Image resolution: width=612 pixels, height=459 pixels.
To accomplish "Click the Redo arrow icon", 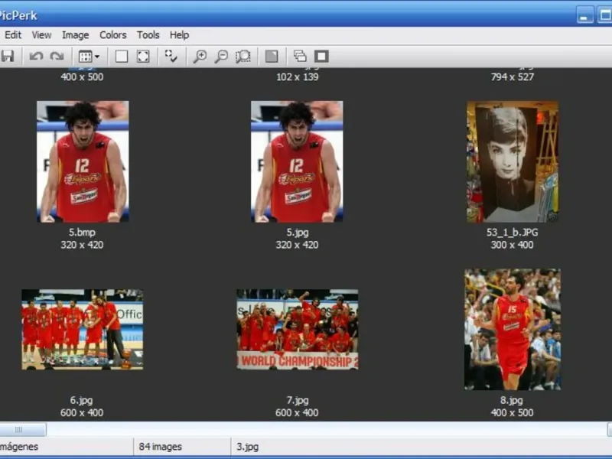I will point(57,56).
